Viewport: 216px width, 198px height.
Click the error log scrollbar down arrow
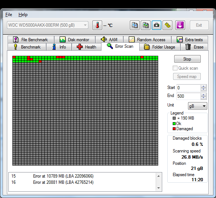coord(159,188)
